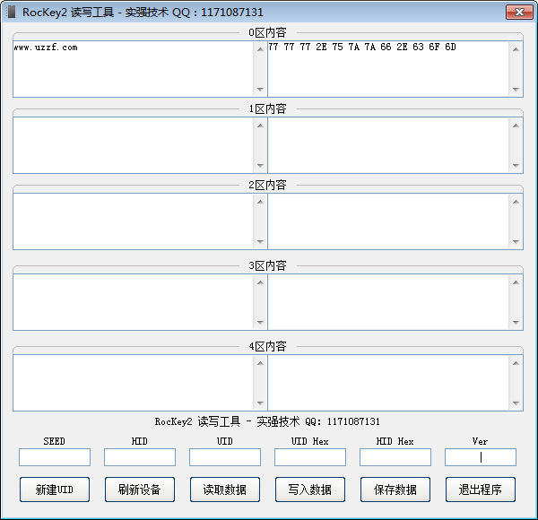Click the 0区内容 group label
This screenshot has width=538, height=520.
coord(267,32)
